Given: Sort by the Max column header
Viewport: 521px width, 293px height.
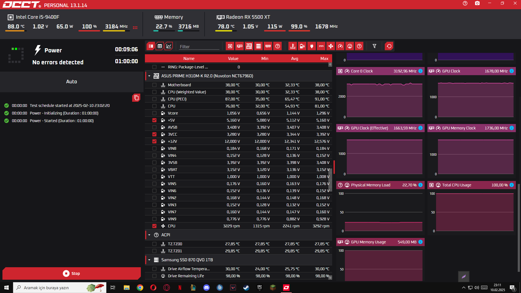Looking at the screenshot, I should 324,59.
